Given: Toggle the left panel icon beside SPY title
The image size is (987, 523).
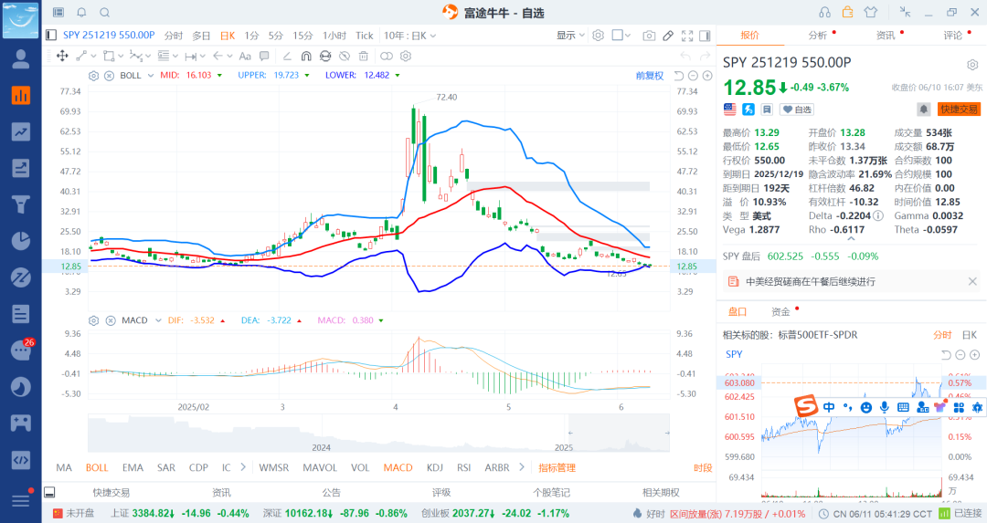Looking at the screenshot, I should [x=51, y=36].
